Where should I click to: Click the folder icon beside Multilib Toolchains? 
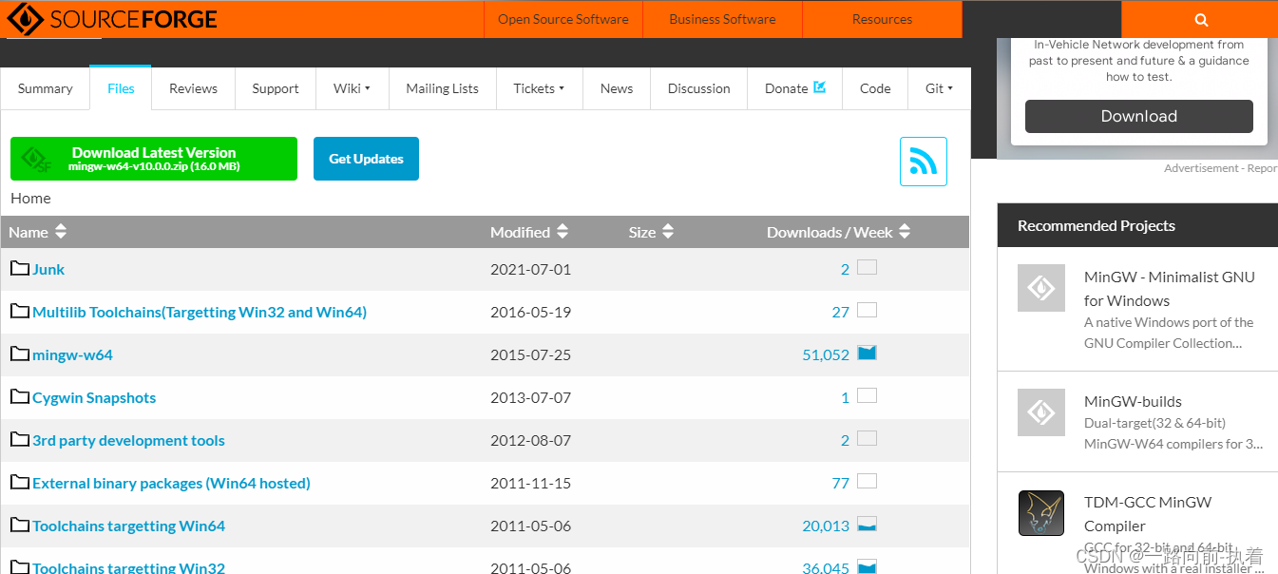coord(20,311)
